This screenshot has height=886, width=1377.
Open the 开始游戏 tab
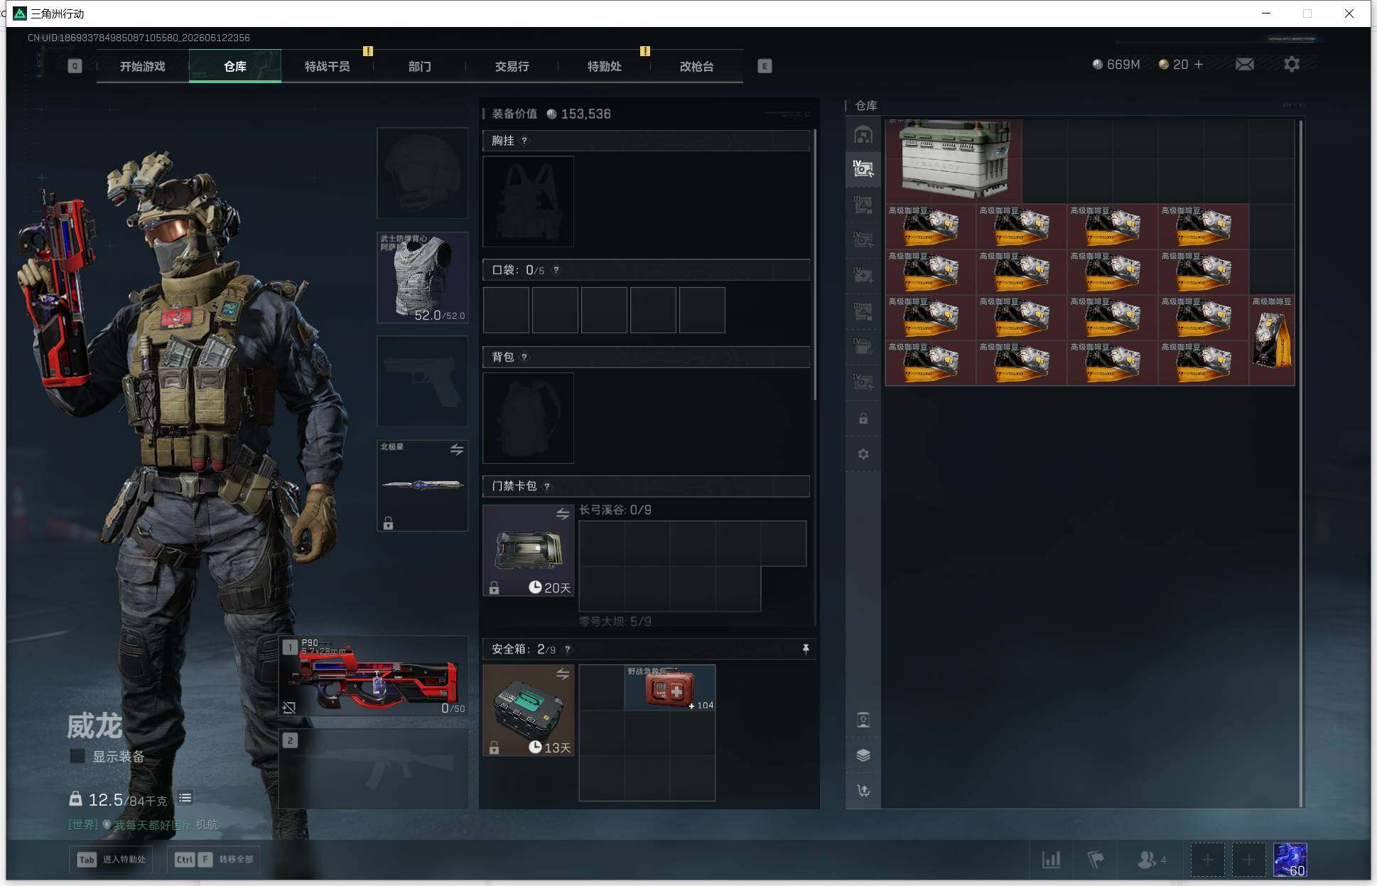[x=142, y=66]
